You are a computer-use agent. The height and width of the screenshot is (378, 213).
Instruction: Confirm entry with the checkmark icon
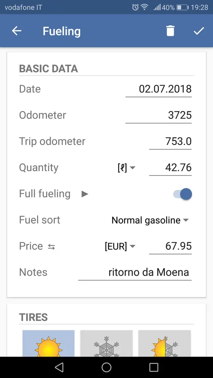(199, 31)
